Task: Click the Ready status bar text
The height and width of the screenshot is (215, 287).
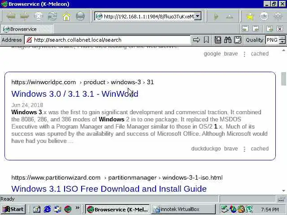Action: pos(8,199)
